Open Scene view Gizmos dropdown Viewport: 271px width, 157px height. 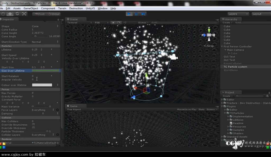click(x=143, y=23)
